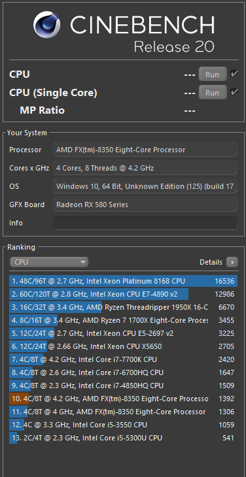
Task: Select the Core i7-7700K ranking entry
Action: tap(123, 359)
